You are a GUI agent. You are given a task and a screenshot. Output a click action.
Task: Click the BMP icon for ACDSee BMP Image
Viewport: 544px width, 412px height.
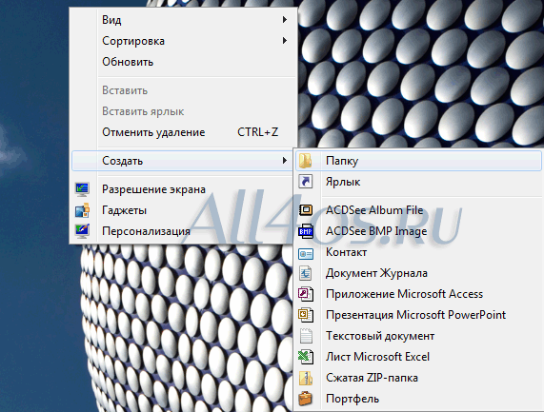click(x=306, y=231)
